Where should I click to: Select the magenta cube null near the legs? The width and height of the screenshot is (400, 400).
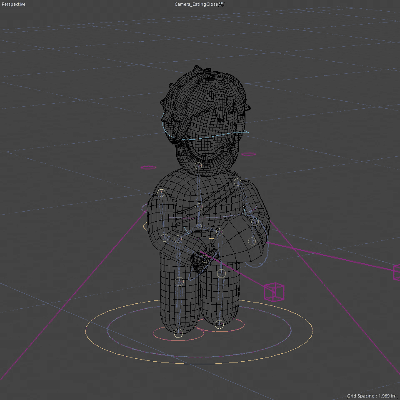coord(274,292)
